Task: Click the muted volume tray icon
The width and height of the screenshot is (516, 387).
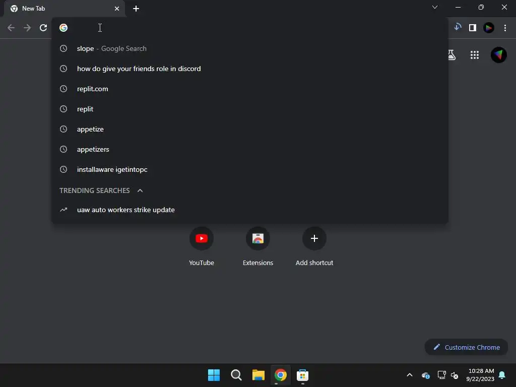Action: 455,375
